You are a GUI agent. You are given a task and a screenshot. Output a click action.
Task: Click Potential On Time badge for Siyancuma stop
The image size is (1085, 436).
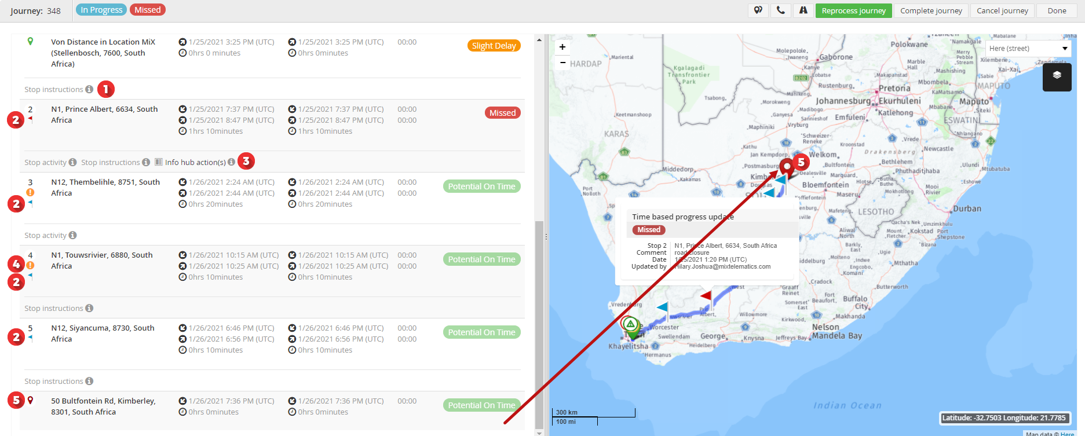point(481,332)
